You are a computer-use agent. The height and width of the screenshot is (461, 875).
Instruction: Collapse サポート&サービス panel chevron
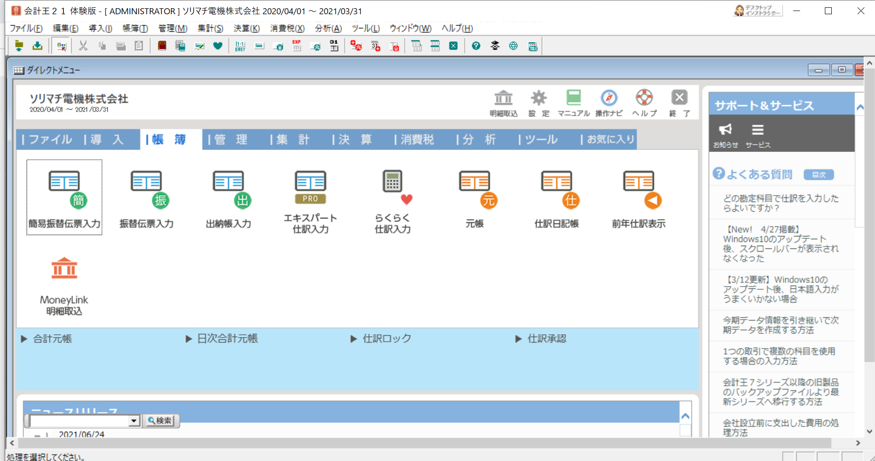click(x=860, y=107)
